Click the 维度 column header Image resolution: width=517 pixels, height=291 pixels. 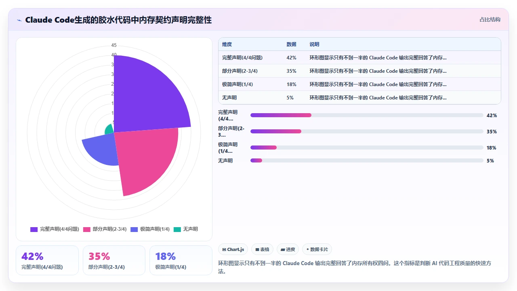tap(227, 44)
